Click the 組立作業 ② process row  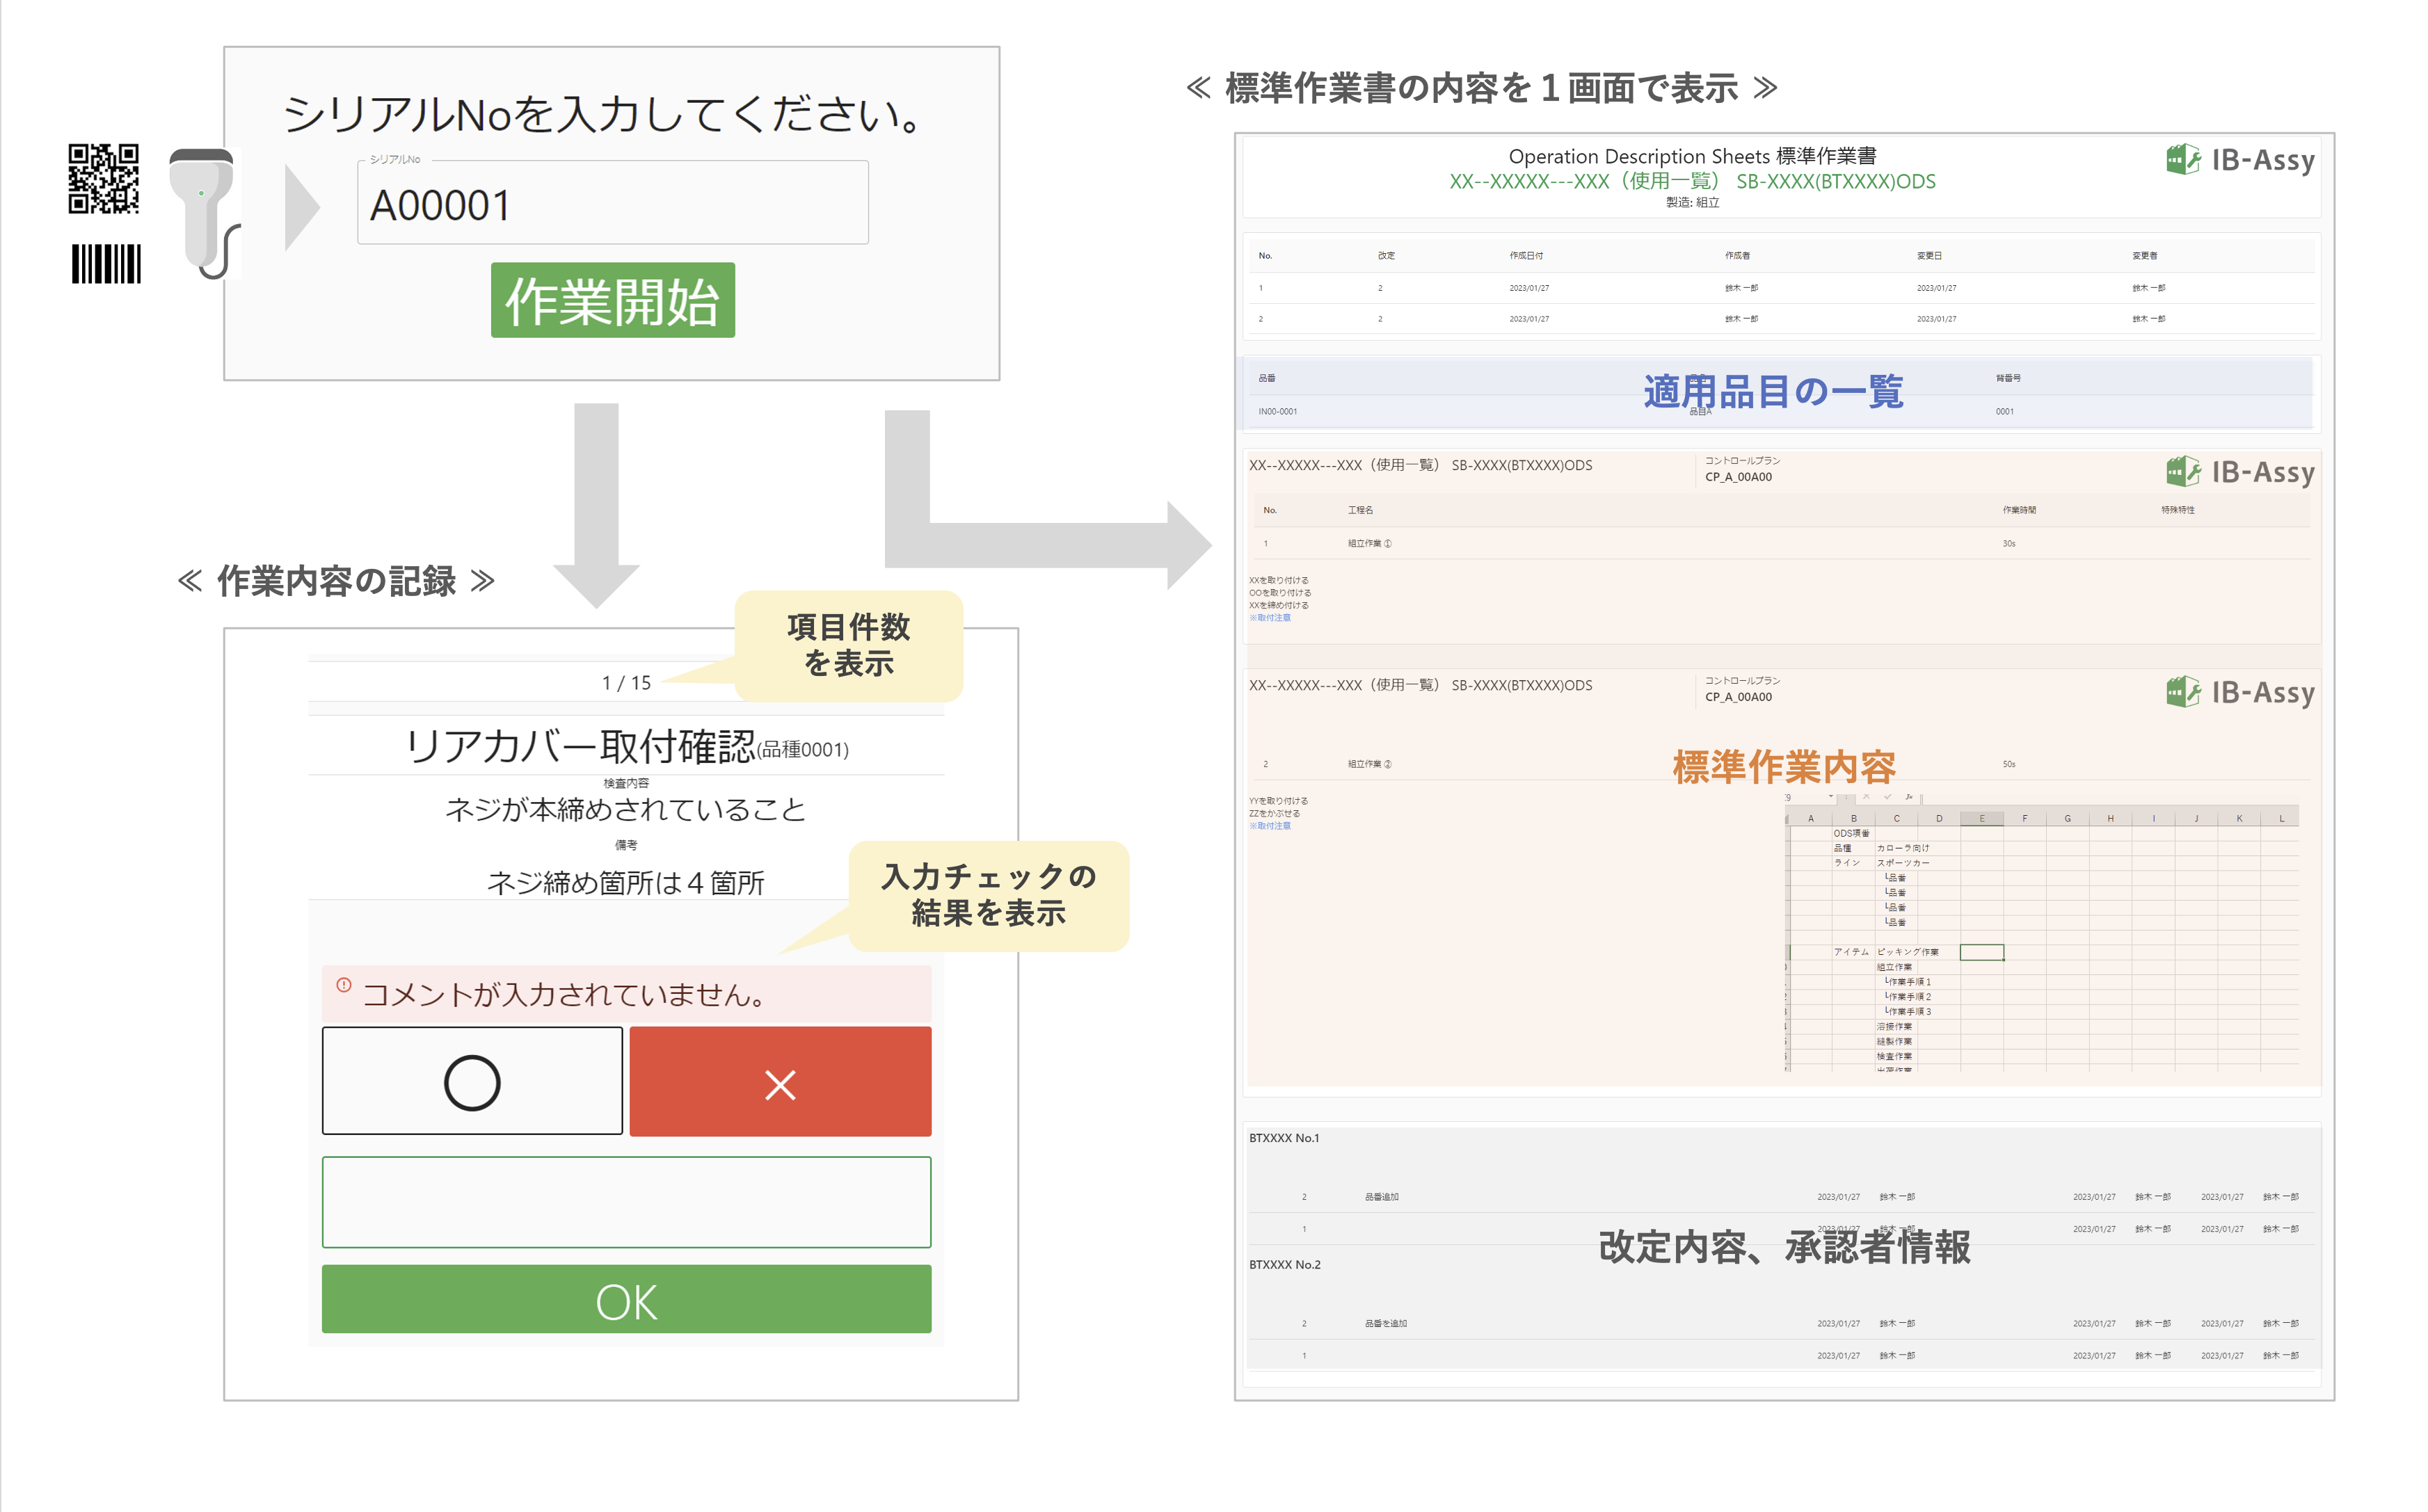tap(1780, 764)
